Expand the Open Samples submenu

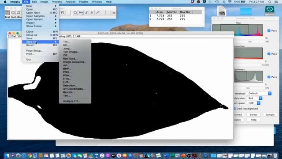click(x=41, y=16)
